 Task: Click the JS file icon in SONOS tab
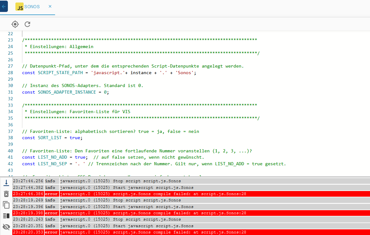tap(20, 7)
